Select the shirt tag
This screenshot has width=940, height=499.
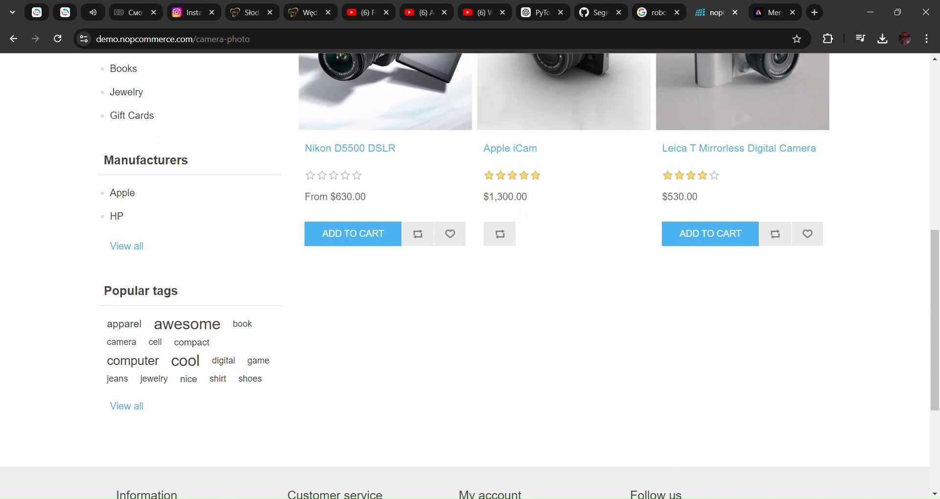click(217, 379)
